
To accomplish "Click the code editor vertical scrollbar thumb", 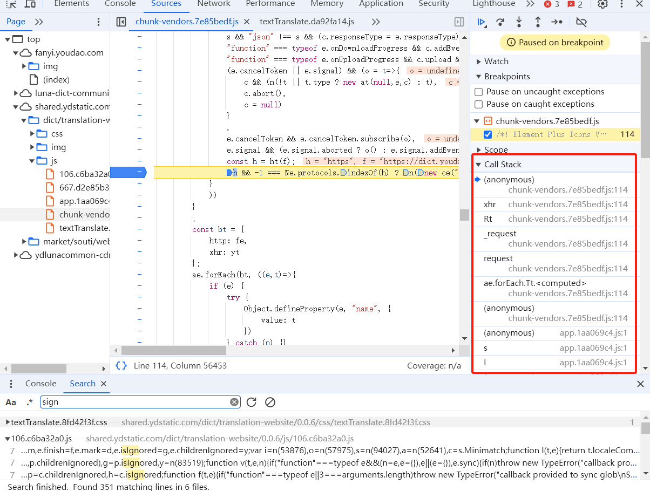I will [464, 215].
